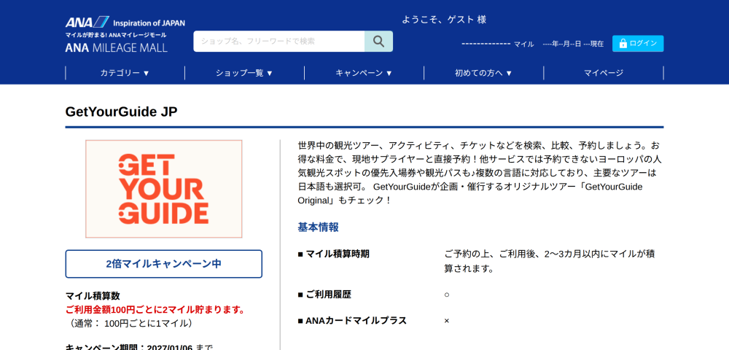This screenshot has height=350, width=729.
Task: Click the 基本情報 section heading
Action: [x=318, y=227]
